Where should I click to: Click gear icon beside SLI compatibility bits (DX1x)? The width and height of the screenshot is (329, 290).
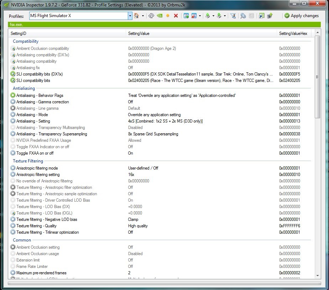point(13,74)
